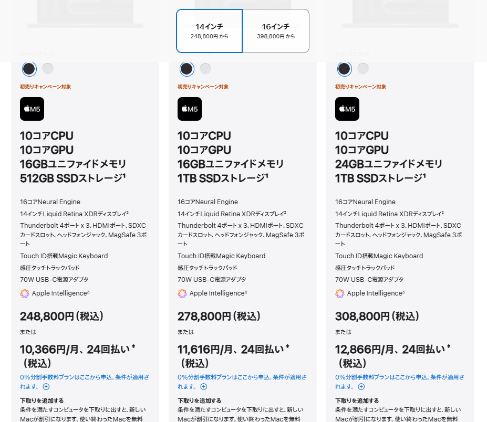Select space black color for the 24GB model
The image size is (487, 422).
pos(344,69)
